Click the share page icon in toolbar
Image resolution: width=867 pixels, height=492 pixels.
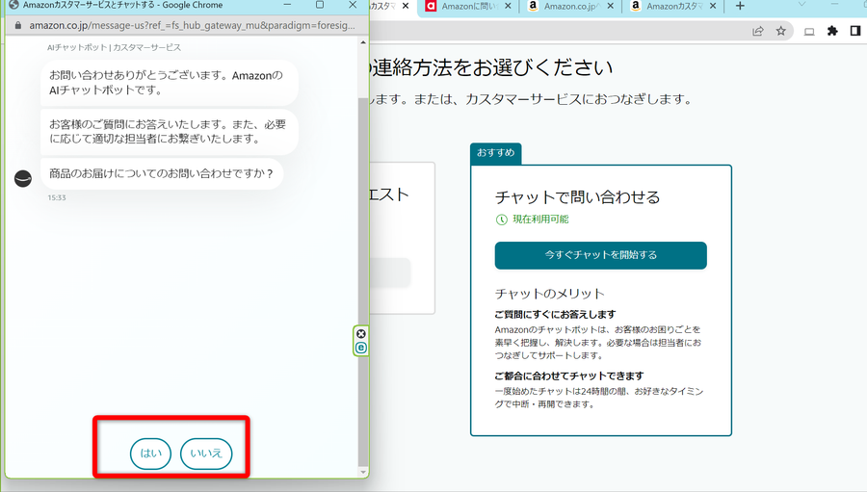(758, 31)
